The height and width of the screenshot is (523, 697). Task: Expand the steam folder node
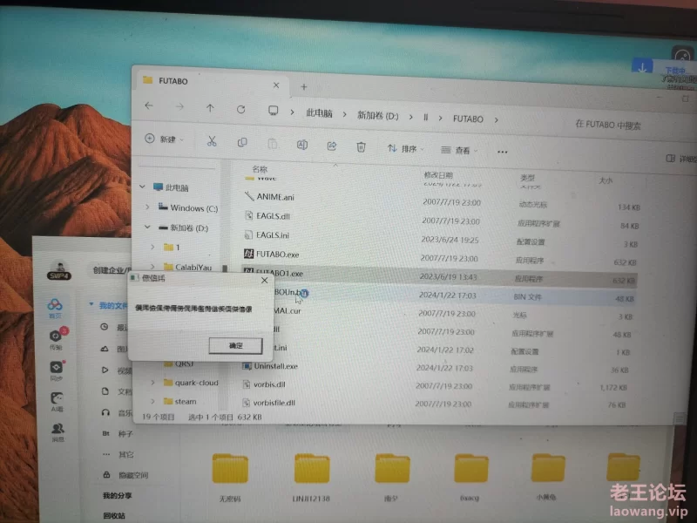153,401
